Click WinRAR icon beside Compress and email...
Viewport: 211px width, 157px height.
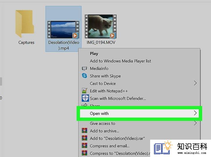(84, 145)
